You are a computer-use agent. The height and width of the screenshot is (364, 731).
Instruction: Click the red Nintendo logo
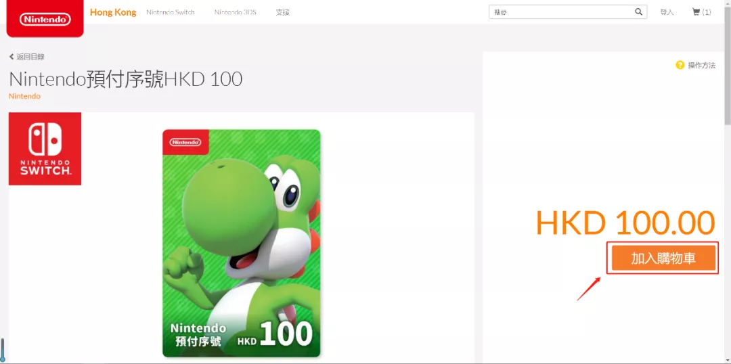pyautogui.click(x=45, y=19)
